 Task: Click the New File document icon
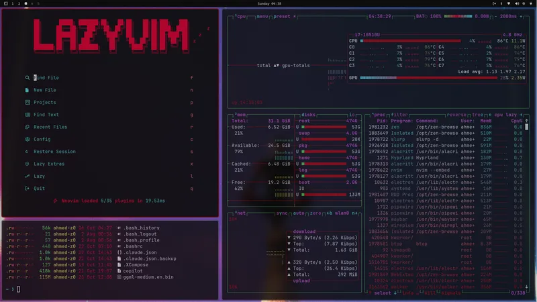[27, 90]
